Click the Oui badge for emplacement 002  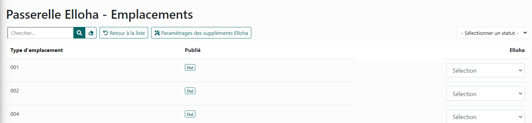(190, 91)
